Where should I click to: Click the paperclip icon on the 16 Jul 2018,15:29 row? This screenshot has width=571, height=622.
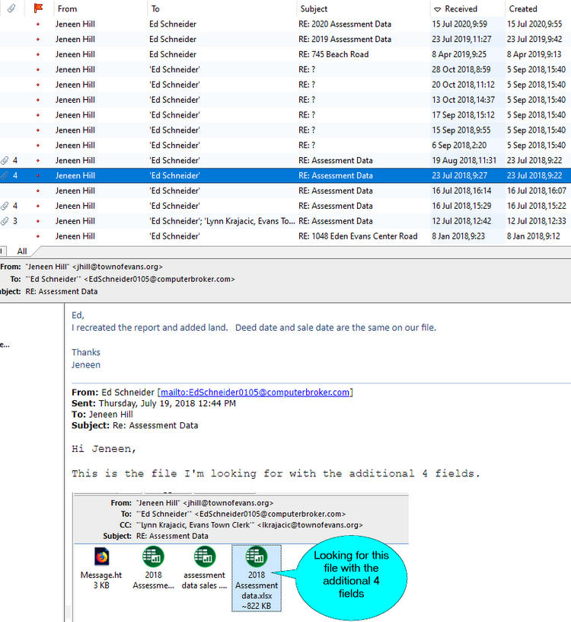click(x=5, y=206)
